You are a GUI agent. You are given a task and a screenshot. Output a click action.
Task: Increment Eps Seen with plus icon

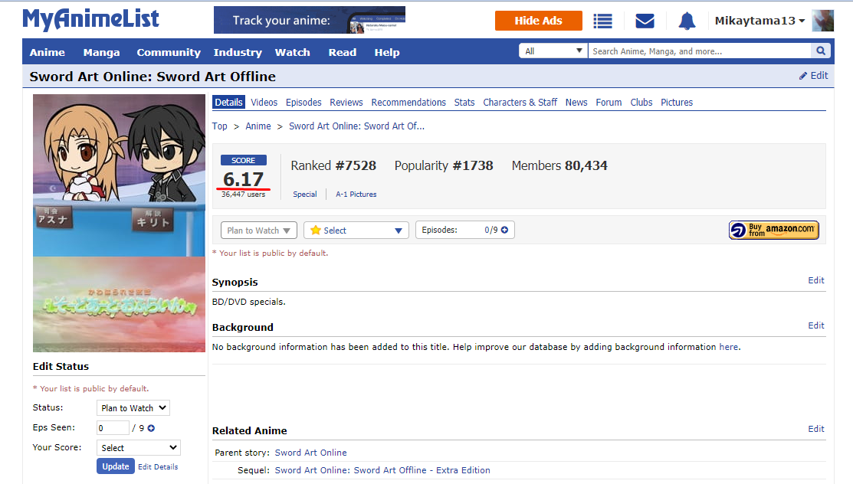click(151, 428)
